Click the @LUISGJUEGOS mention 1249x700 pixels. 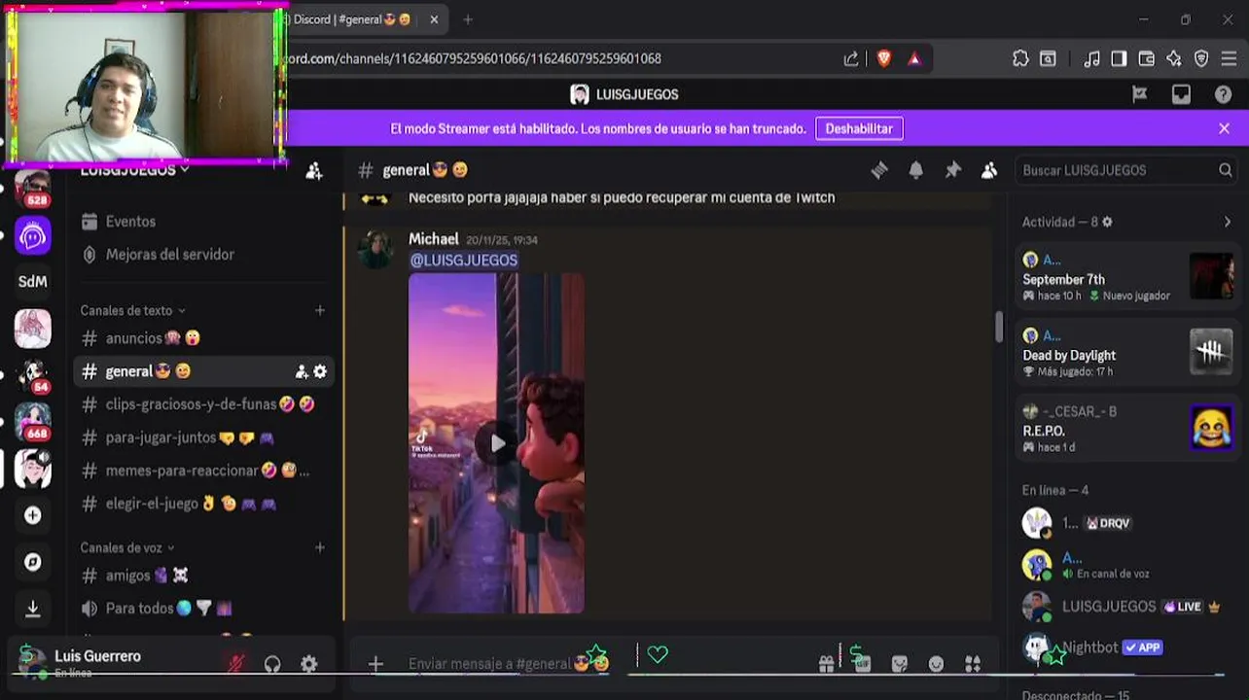tap(463, 261)
